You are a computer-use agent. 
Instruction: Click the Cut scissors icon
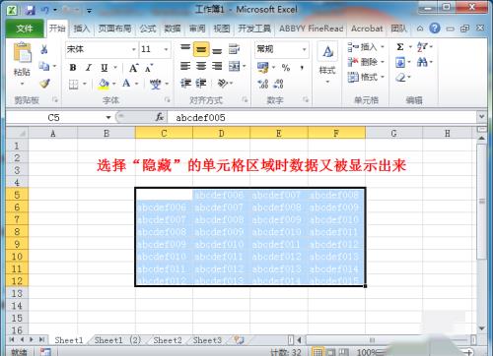click(44, 49)
